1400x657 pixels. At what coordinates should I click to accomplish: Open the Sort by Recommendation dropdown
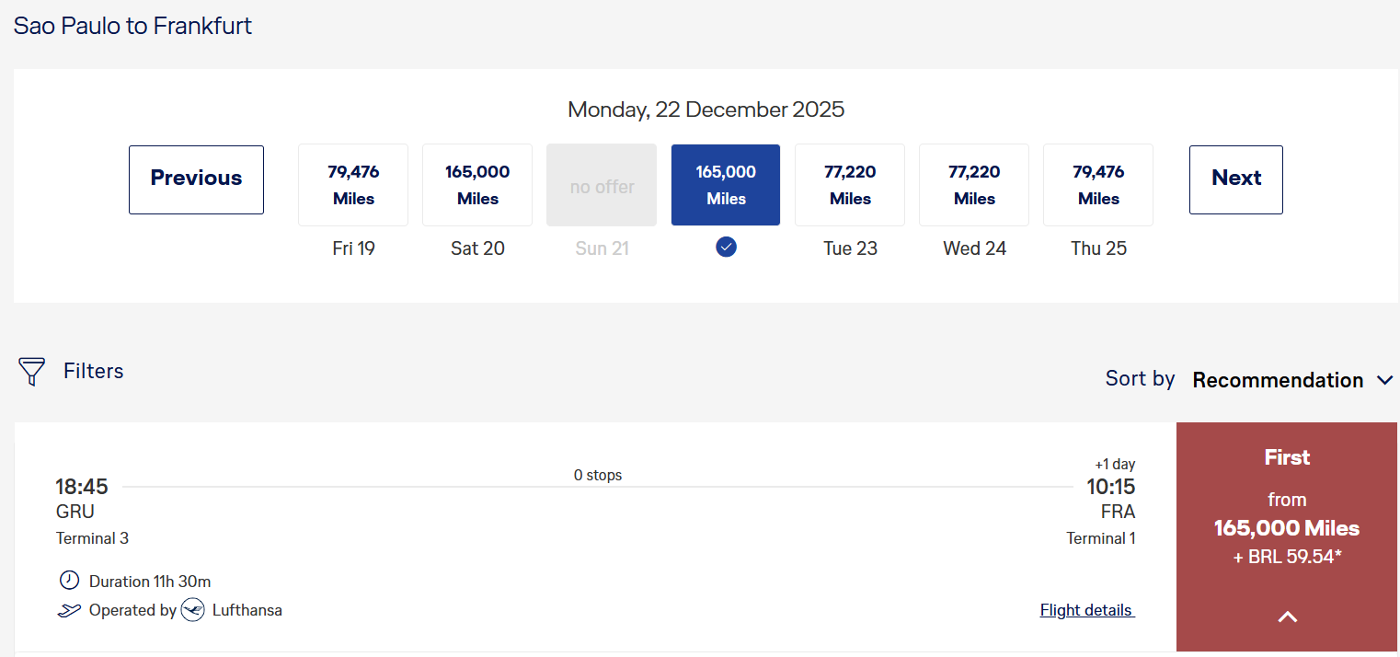pyautogui.click(x=1278, y=380)
